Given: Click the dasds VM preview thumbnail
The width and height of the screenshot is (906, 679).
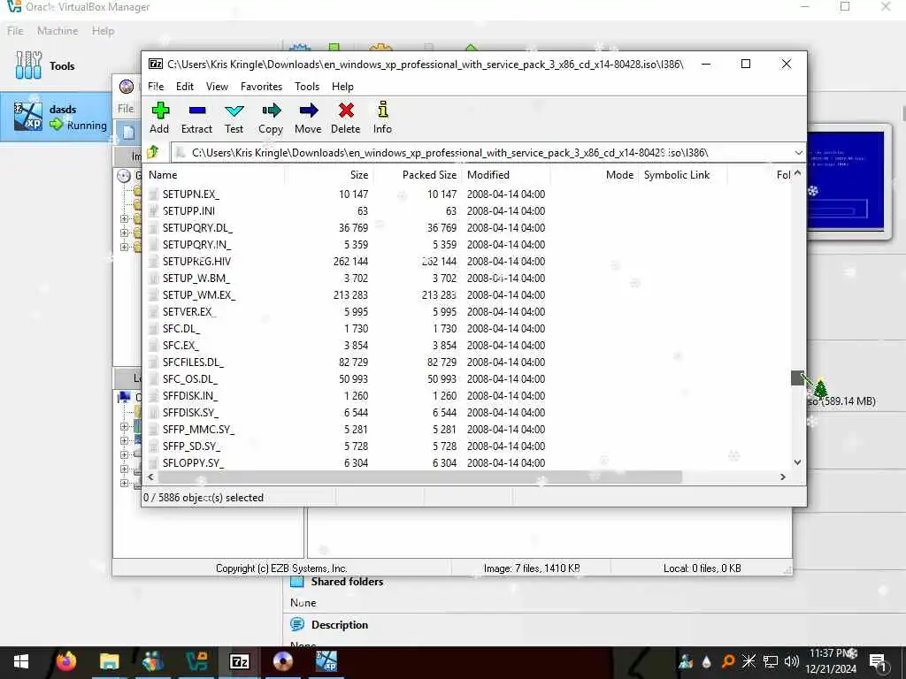Looking at the screenshot, I should (845, 180).
